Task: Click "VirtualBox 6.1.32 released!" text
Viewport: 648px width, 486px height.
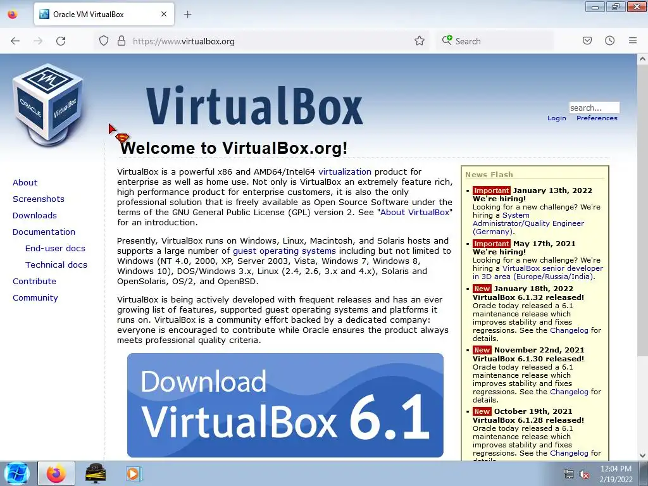Action: click(528, 297)
